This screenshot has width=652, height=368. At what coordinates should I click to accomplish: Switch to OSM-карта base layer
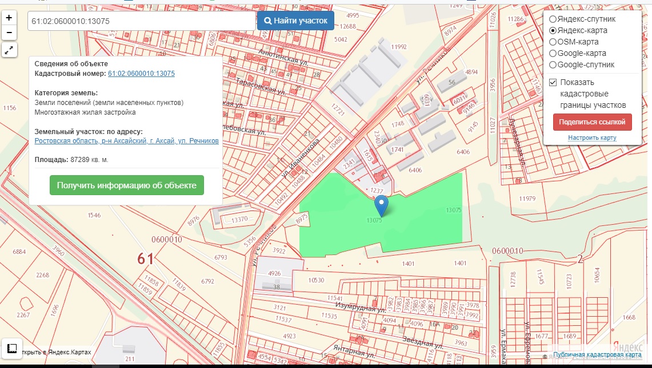click(553, 42)
